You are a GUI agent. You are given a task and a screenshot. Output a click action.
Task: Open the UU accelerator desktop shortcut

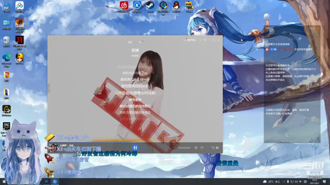click(163, 8)
